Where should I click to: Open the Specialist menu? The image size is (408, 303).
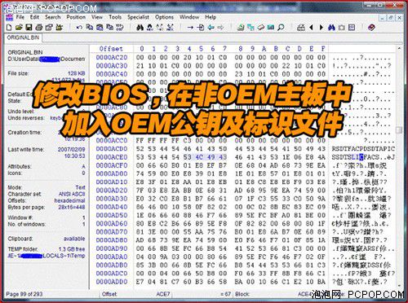(x=138, y=17)
